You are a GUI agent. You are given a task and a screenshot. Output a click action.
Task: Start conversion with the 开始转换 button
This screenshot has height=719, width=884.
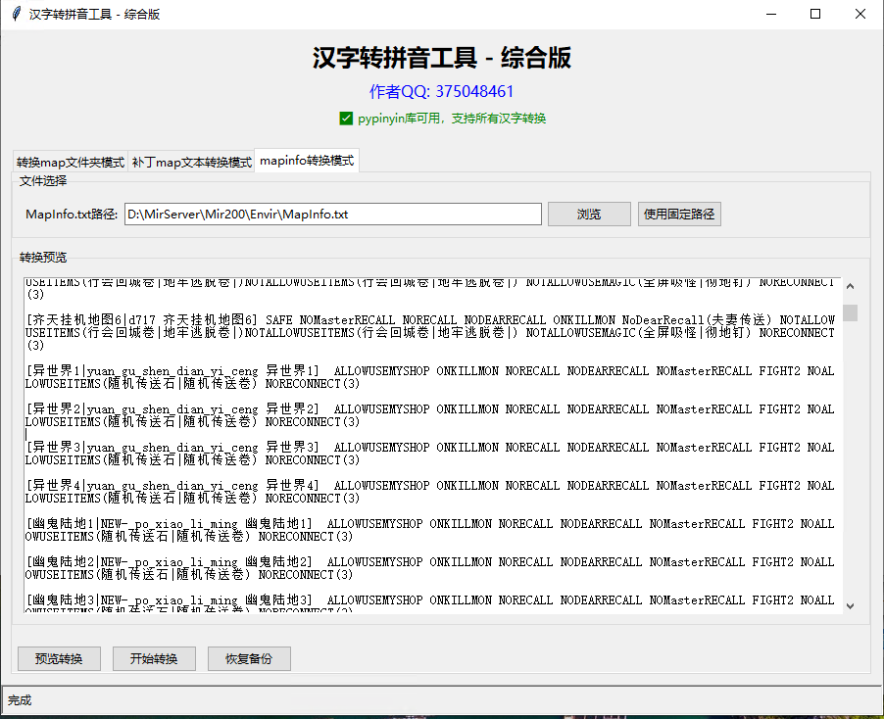pos(154,658)
